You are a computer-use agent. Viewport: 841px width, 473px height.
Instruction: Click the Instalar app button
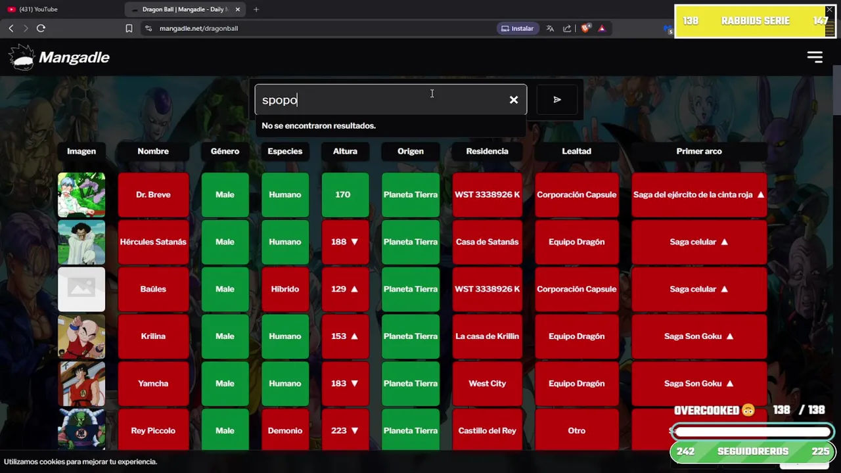click(x=518, y=28)
